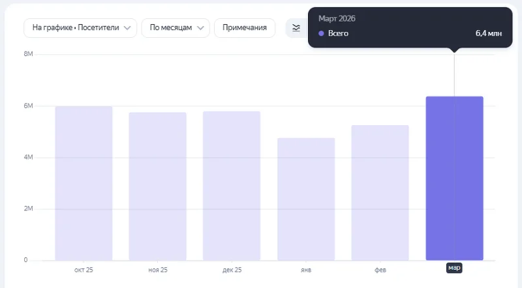This screenshot has height=288, width=522.
Task: Select the окт 25 bar
Action: [x=84, y=183]
